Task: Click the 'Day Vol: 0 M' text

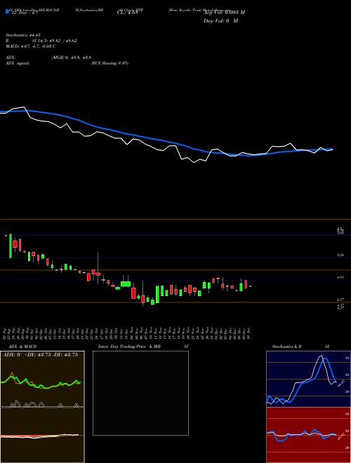Action: pos(220,21)
